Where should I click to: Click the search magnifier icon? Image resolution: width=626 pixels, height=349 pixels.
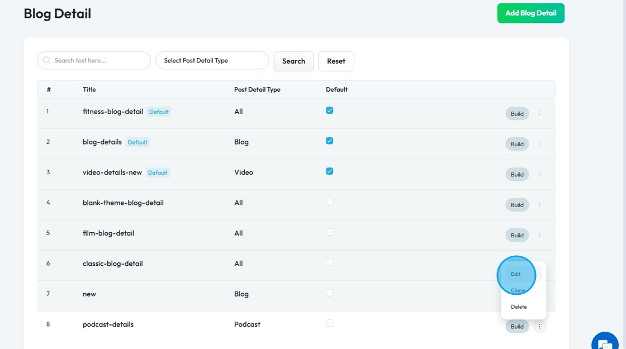(x=47, y=60)
